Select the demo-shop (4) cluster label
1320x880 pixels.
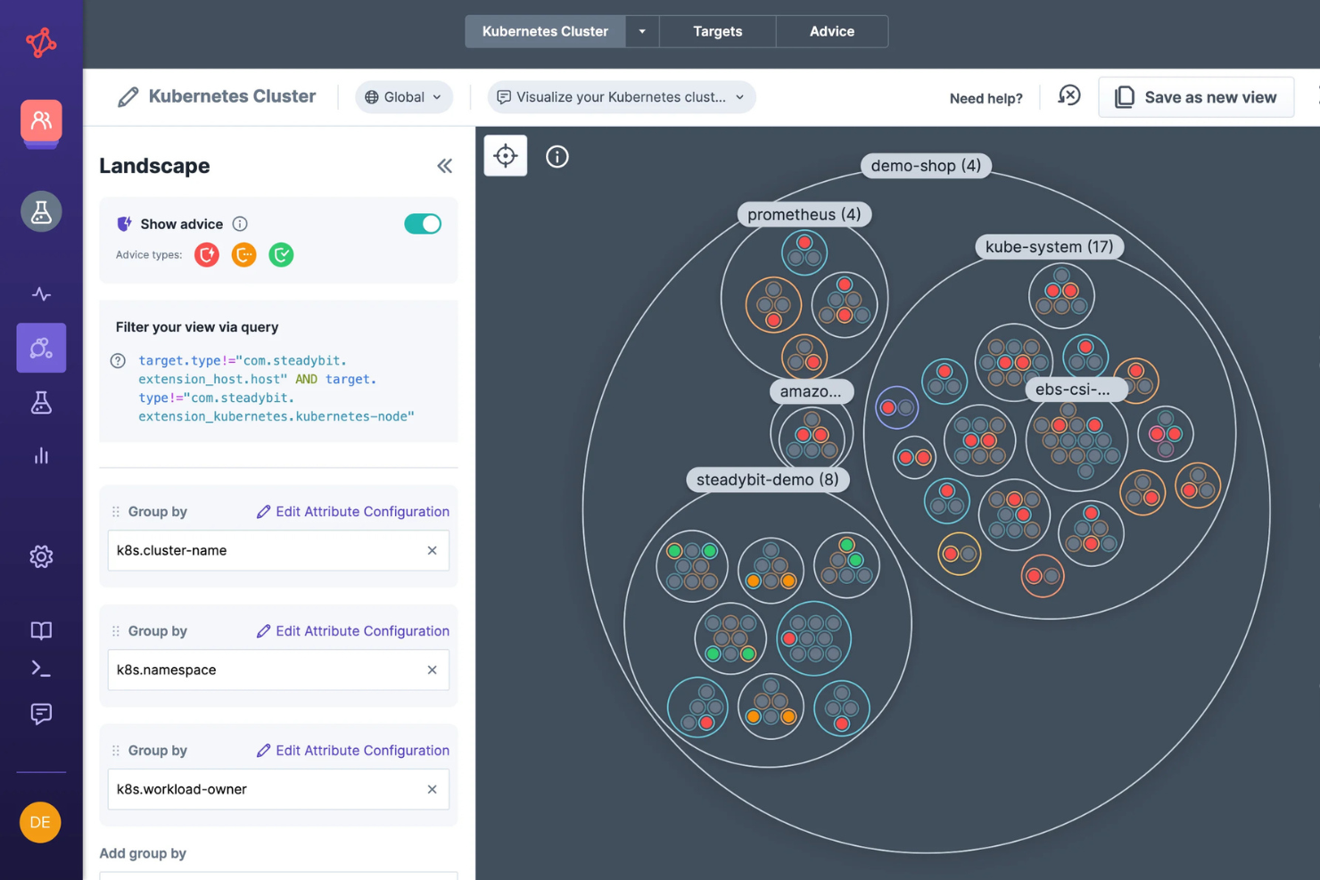926,166
